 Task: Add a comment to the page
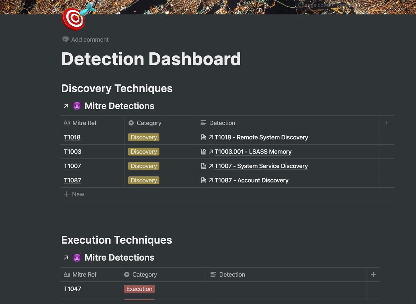point(86,40)
